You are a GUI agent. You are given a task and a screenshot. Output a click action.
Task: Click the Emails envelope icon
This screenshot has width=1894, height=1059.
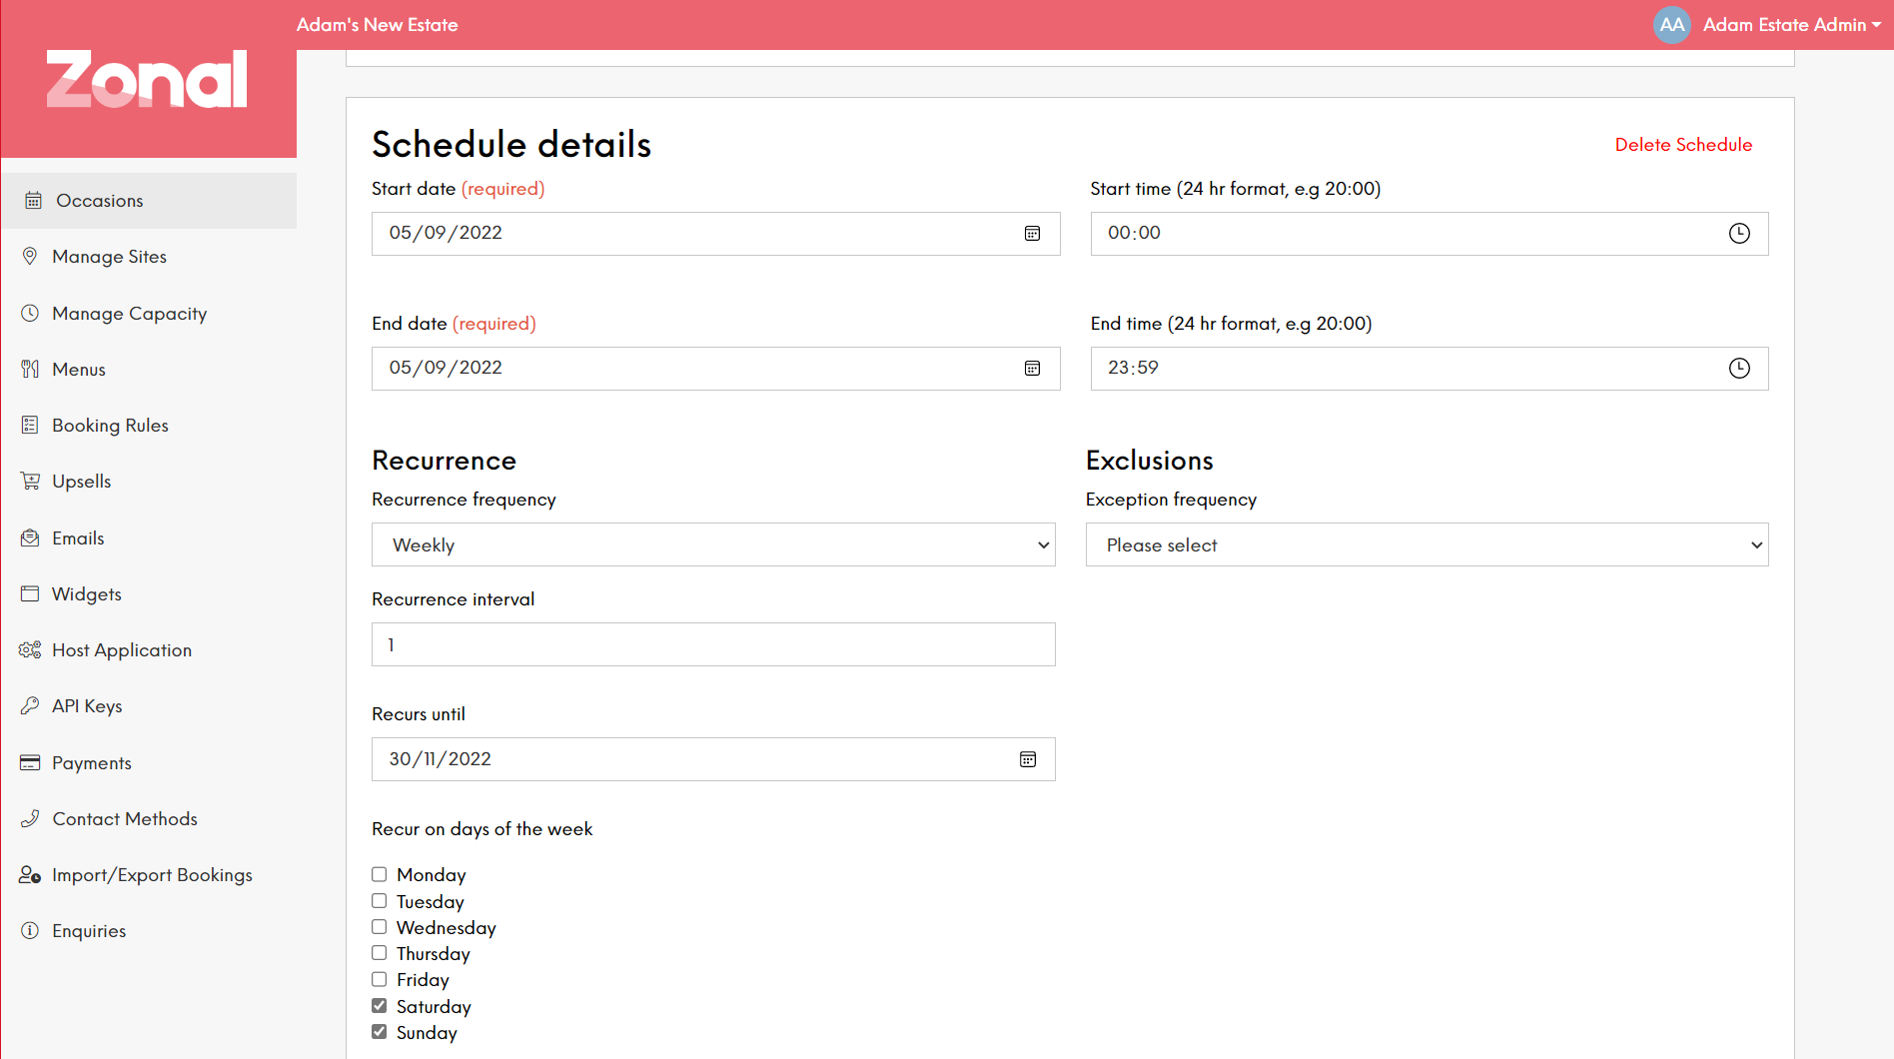[x=30, y=538]
